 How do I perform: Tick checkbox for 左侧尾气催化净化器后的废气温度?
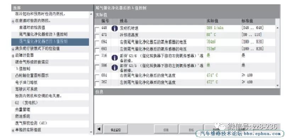(x=97, y=83)
